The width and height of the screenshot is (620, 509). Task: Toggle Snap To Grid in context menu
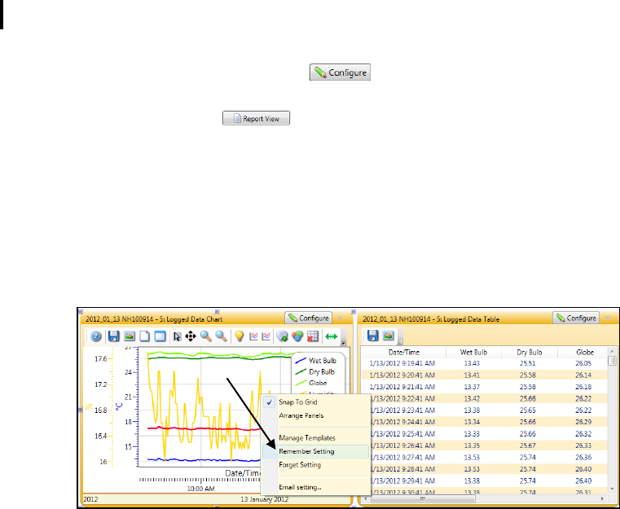(315, 401)
